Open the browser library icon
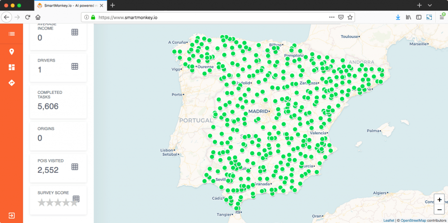 408,17
